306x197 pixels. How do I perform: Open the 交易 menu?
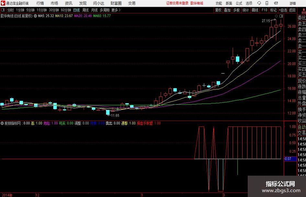[x=132, y=3]
